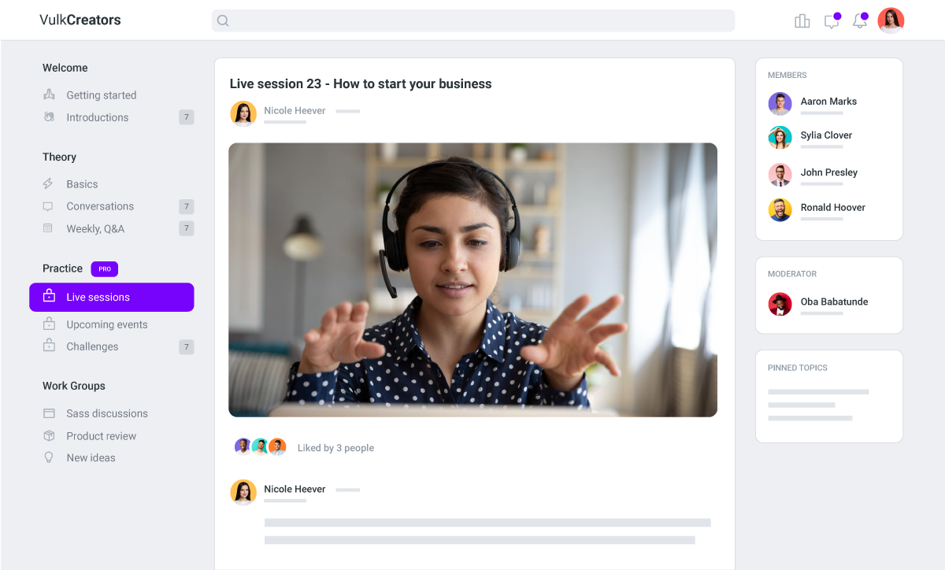
Task: Open Sass discussions work group
Action: point(106,413)
